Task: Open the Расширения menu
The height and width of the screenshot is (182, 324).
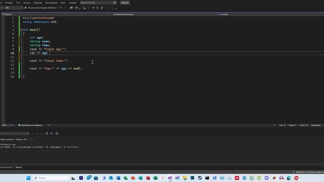Action: click(51, 3)
